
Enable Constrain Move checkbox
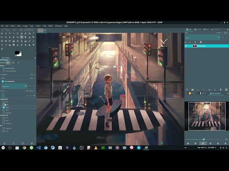[4, 102]
